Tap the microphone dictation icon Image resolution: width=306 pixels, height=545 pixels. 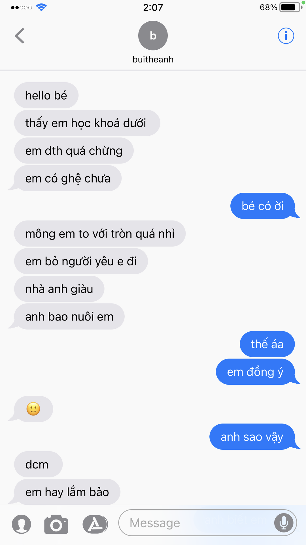click(284, 523)
